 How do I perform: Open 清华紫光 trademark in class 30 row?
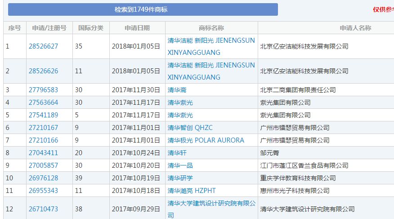click(180, 102)
